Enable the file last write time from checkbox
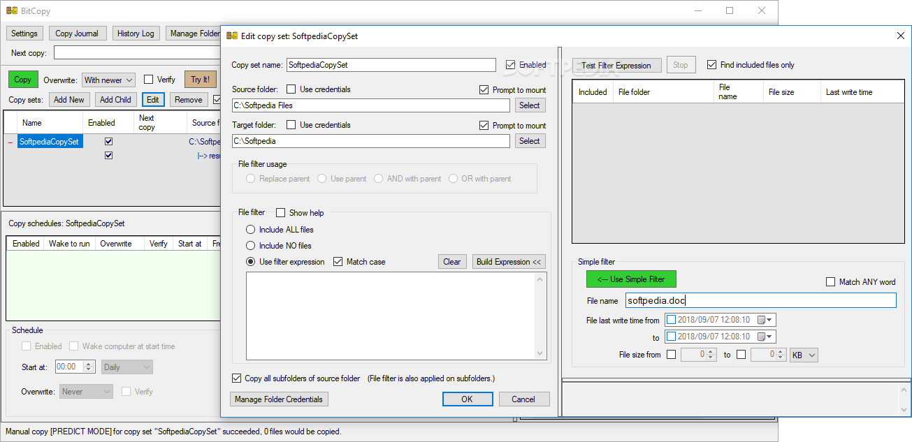 [672, 320]
